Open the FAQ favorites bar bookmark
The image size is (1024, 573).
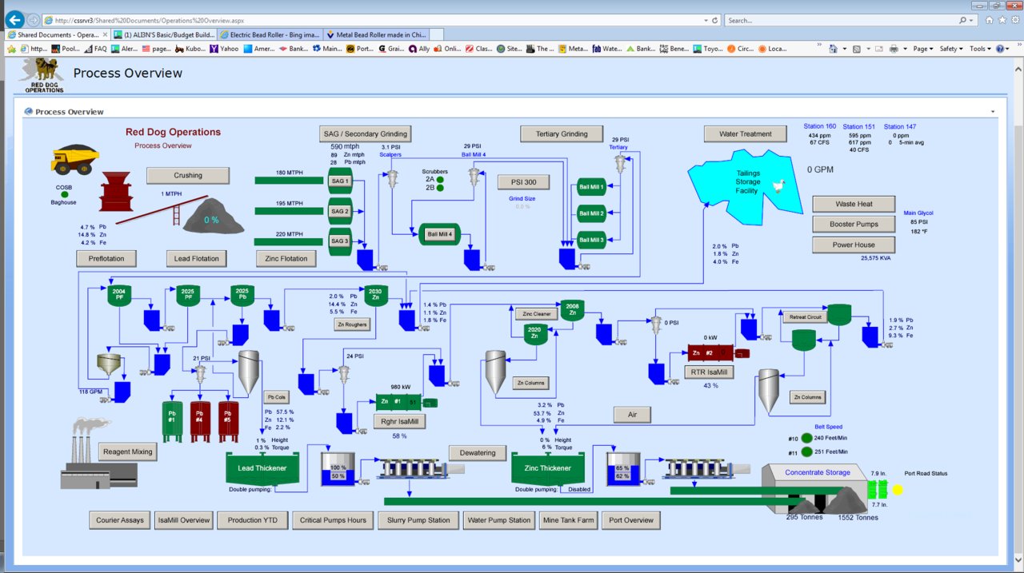tap(95, 49)
